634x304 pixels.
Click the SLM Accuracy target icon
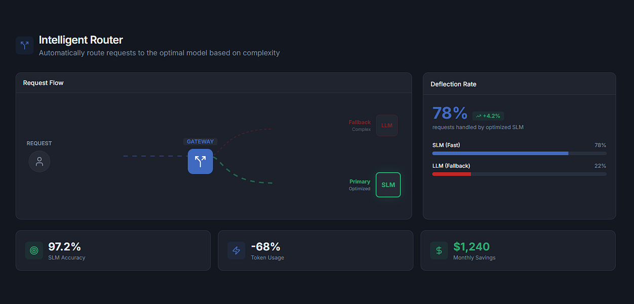(x=34, y=250)
